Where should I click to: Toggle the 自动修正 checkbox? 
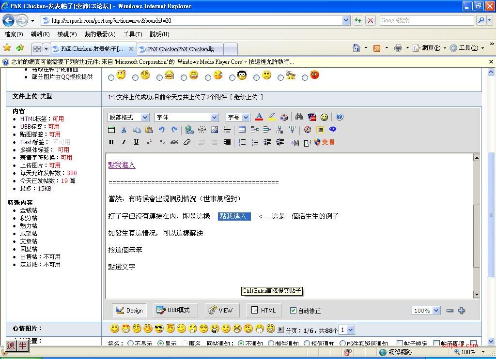pos(293,311)
